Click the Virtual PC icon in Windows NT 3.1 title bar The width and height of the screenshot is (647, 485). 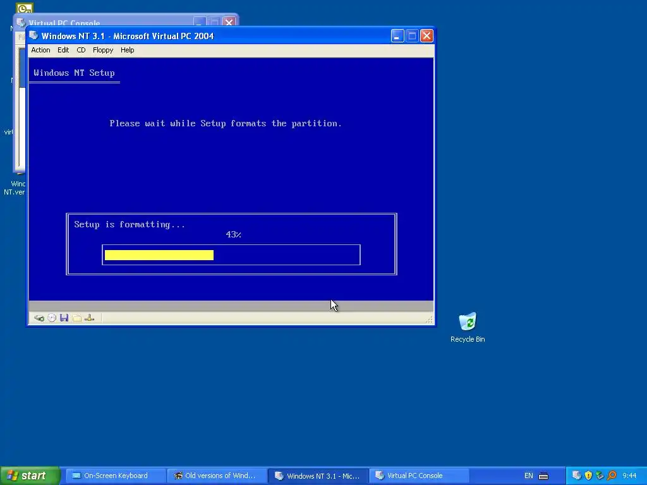[x=34, y=36]
